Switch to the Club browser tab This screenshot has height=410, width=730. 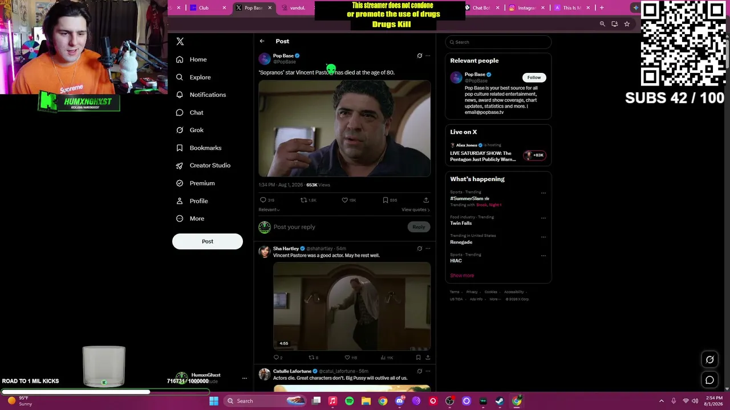click(x=208, y=8)
